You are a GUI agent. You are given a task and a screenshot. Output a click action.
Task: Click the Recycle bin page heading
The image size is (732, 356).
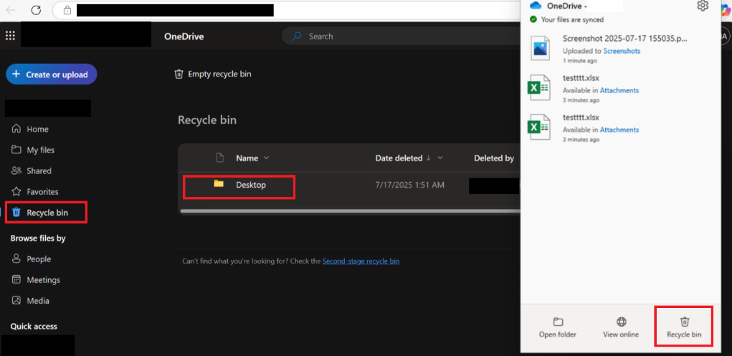pos(207,120)
